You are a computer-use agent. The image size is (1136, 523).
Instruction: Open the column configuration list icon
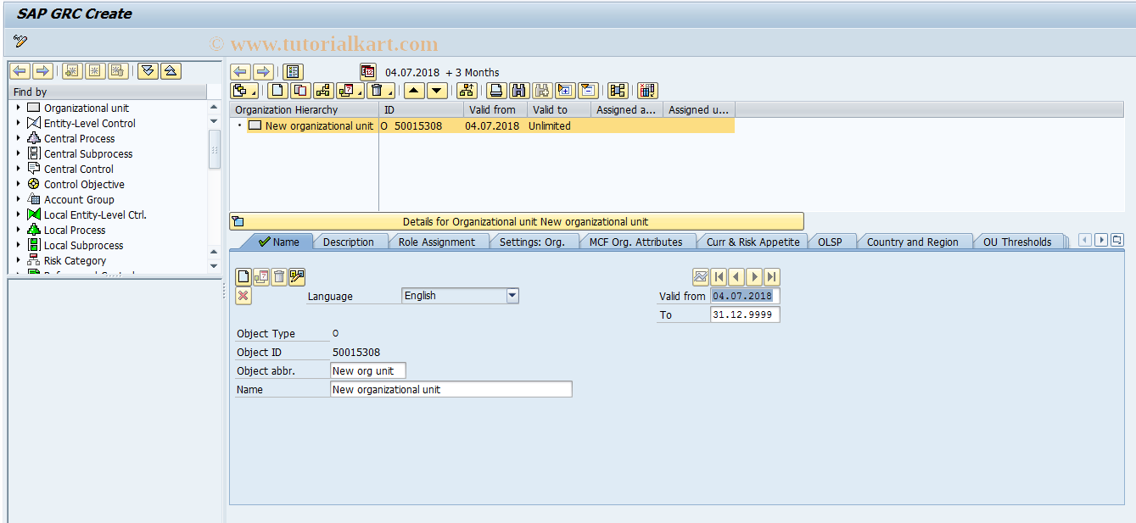(293, 72)
